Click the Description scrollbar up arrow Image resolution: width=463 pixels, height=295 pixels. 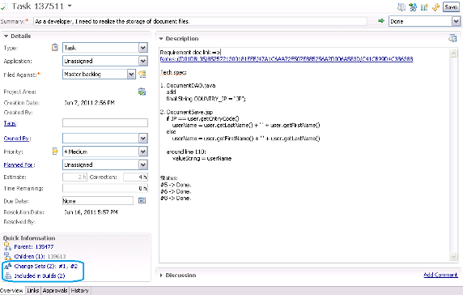(453, 53)
